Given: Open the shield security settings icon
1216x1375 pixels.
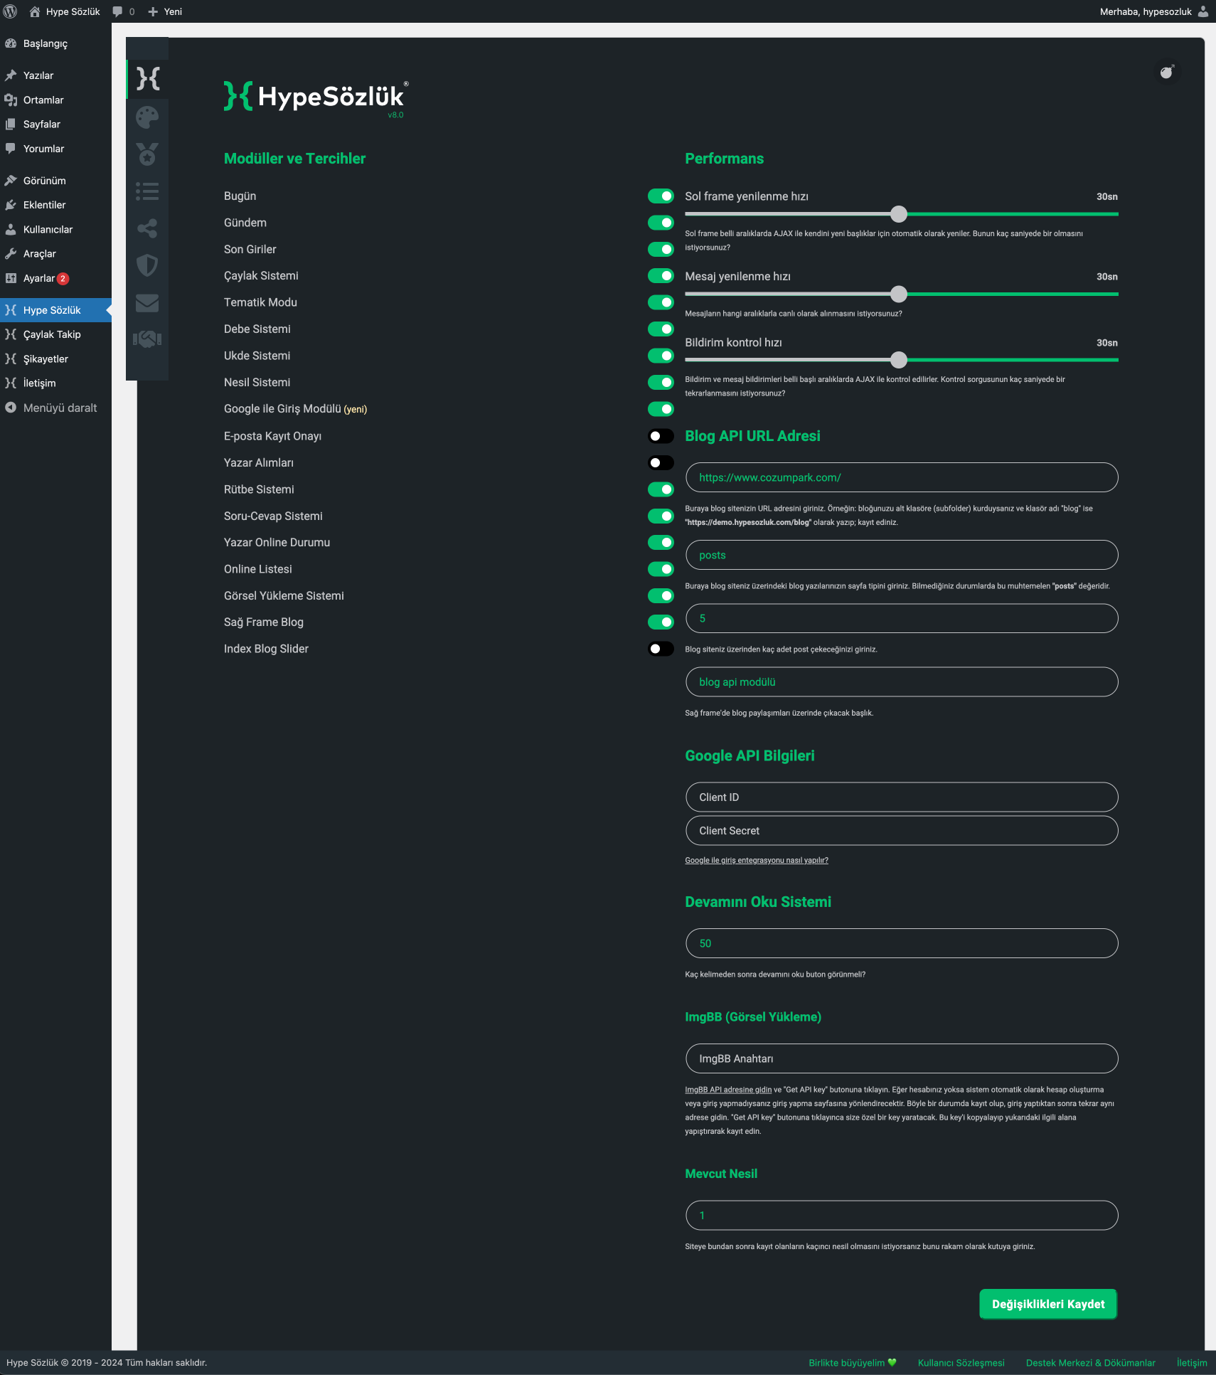Looking at the screenshot, I should pos(147,265).
